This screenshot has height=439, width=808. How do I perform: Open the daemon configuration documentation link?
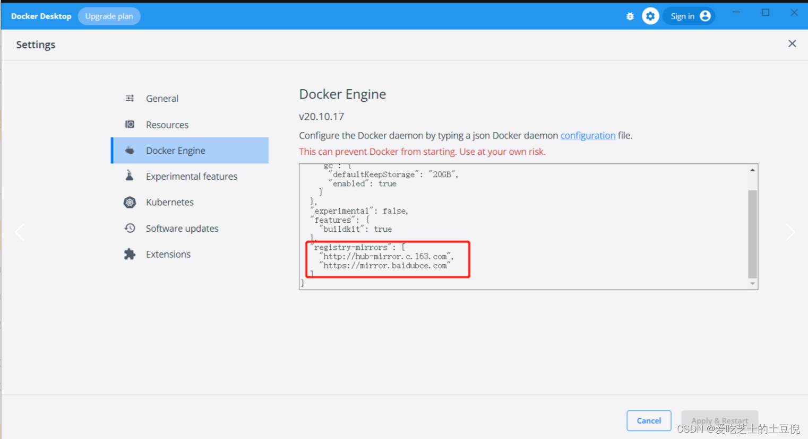click(588, 136)
